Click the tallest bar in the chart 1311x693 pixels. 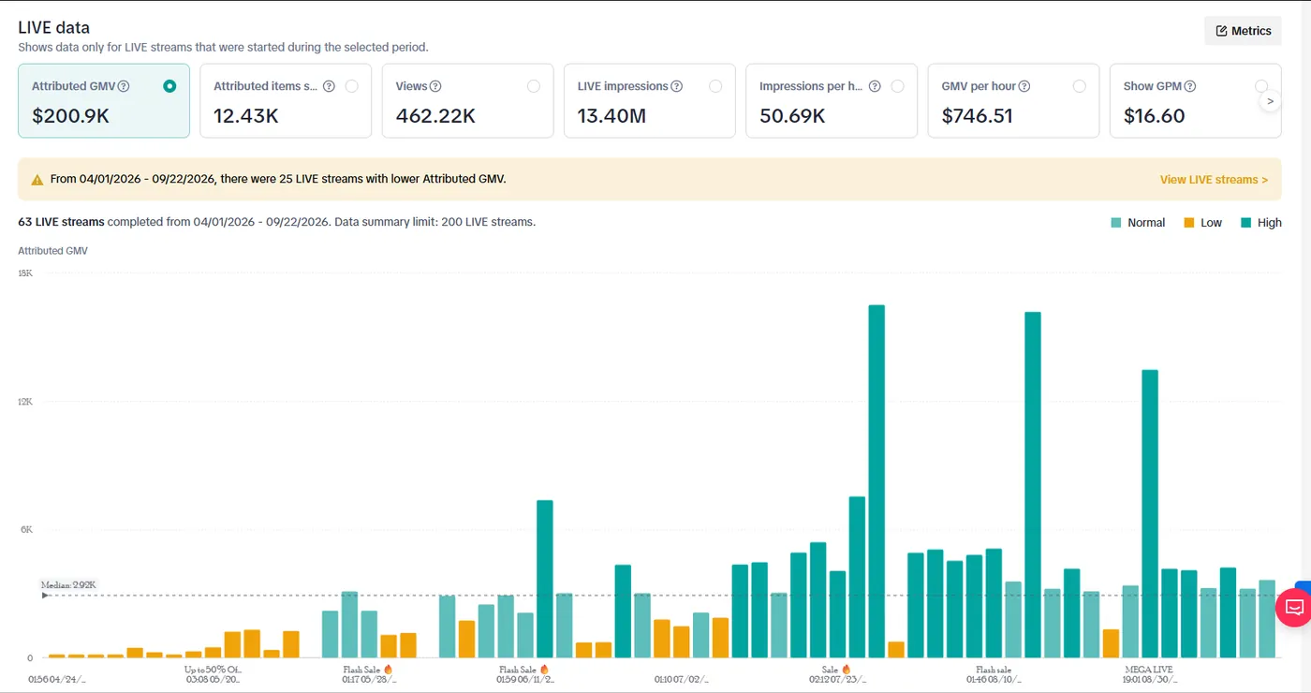[x=876, y=481]
